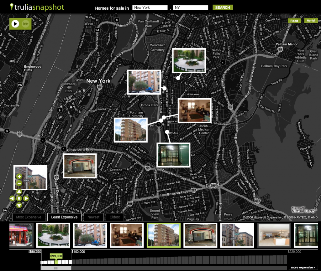Click the brick apartment photo near Woodlawn on map

coord(144,82)
